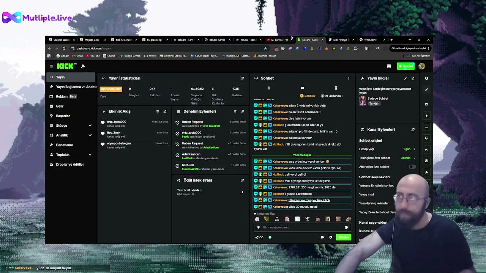486x273 pixels.
Task: Open Droplar ve ödüller sidebar item
Action: (71, 165)
